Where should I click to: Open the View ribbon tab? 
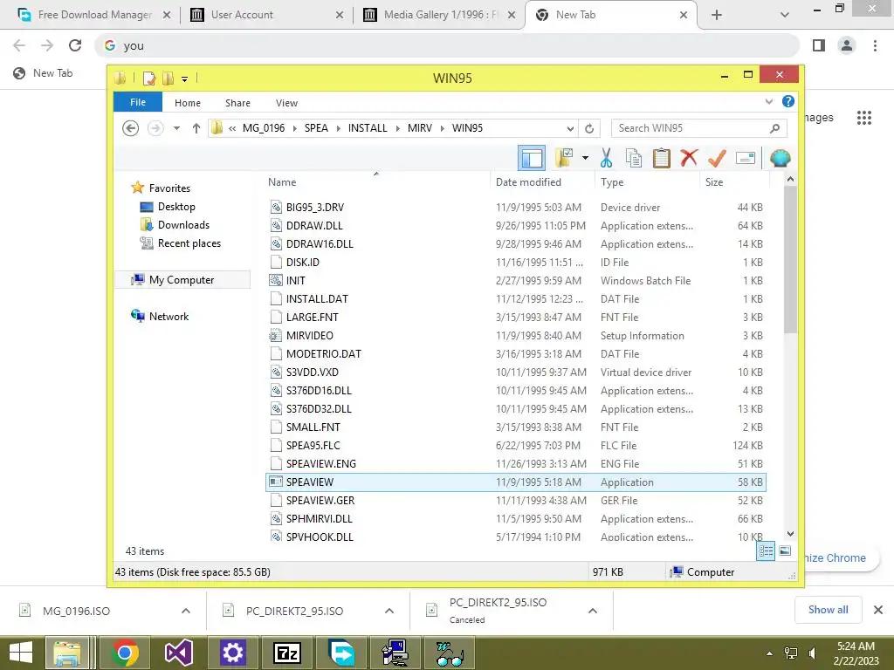pos(286,103)
